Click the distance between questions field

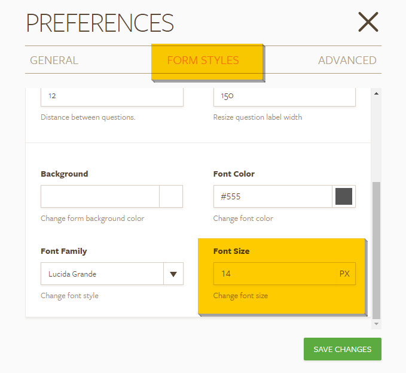112,96
